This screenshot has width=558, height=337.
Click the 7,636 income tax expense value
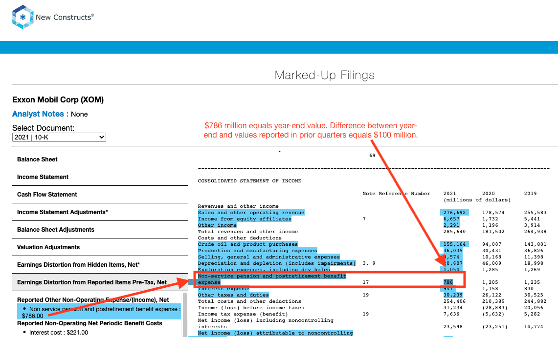click(x=451, y=314)
